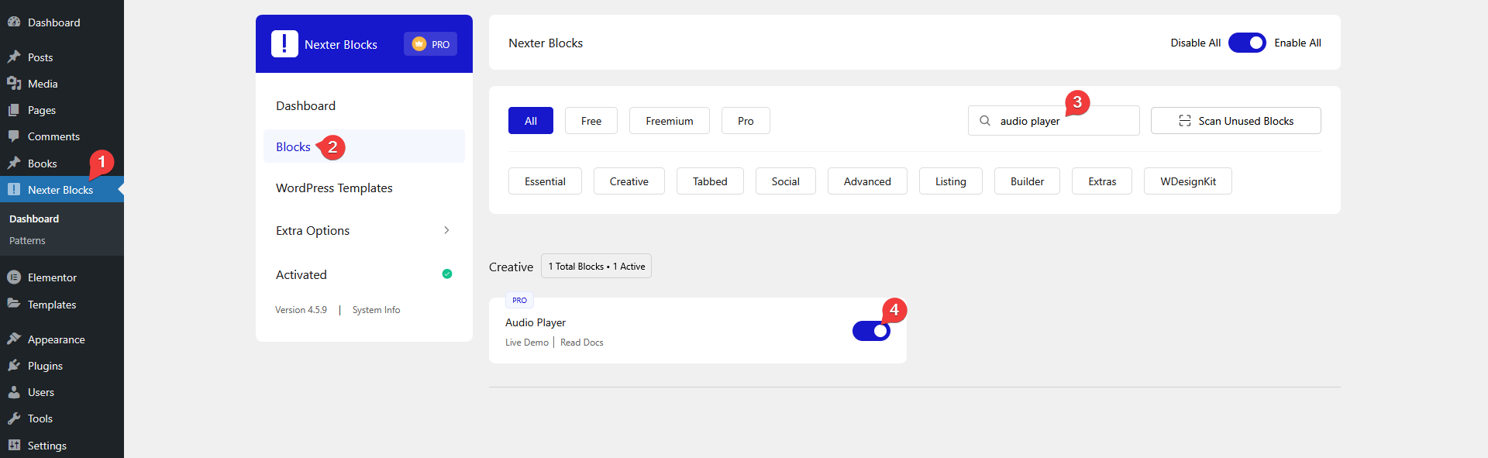The image size is (1488, 458).
Task: Click the Plugins plug icon
Action: 14,366
